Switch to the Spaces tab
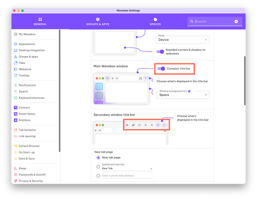Screen dimensions: 257x199 click(x=155, y=22)
